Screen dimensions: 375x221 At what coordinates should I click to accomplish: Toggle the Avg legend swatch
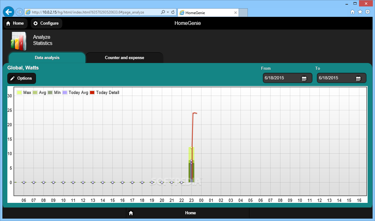[35, 93]
